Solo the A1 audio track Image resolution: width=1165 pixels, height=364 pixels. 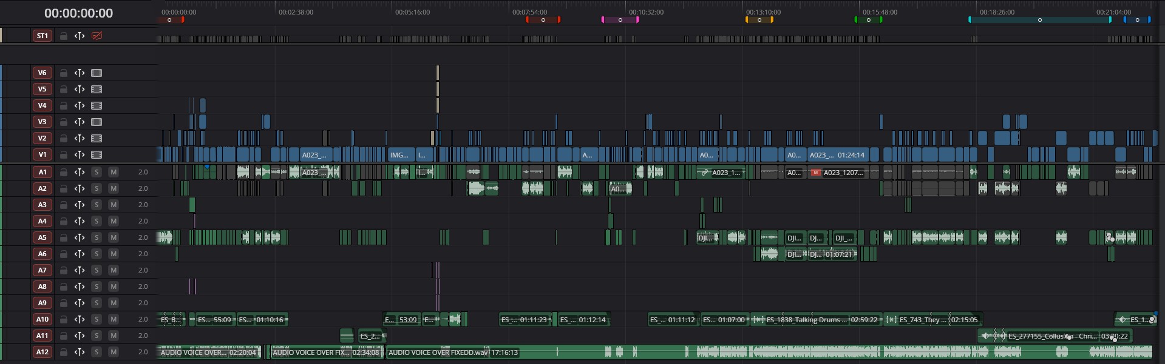96,172
